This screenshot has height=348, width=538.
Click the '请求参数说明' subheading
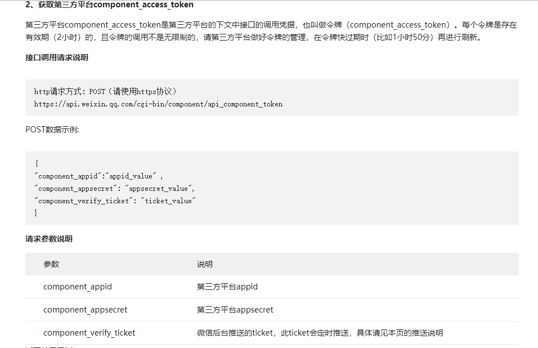click(49, 239)
